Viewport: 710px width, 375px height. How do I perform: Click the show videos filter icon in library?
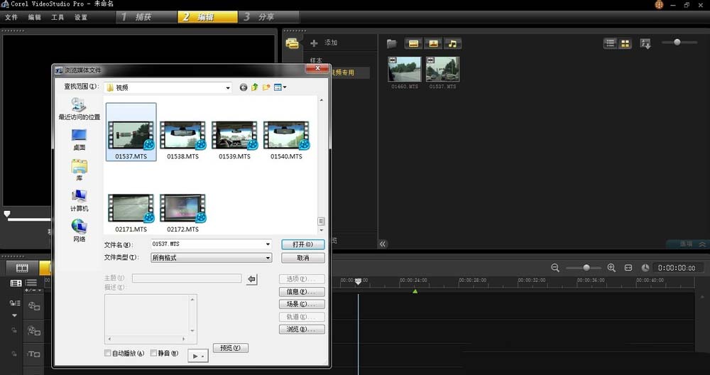click(x=413, y=43)
